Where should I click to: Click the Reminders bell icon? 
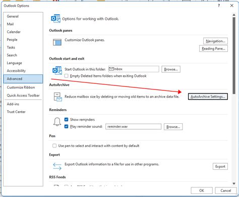57,122
